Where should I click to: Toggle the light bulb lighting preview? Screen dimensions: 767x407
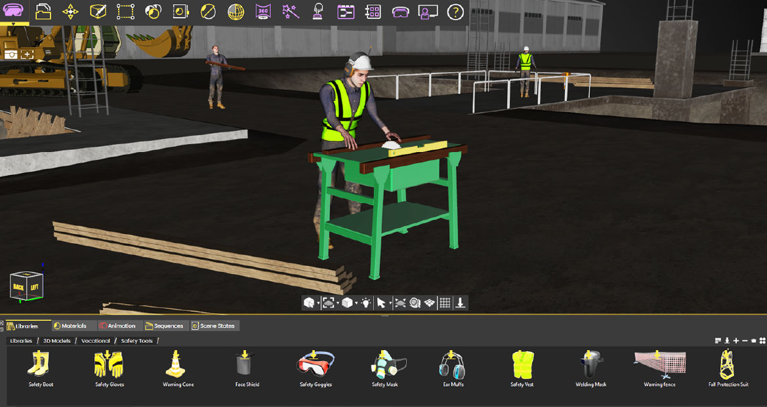click(x=365, y=303)
